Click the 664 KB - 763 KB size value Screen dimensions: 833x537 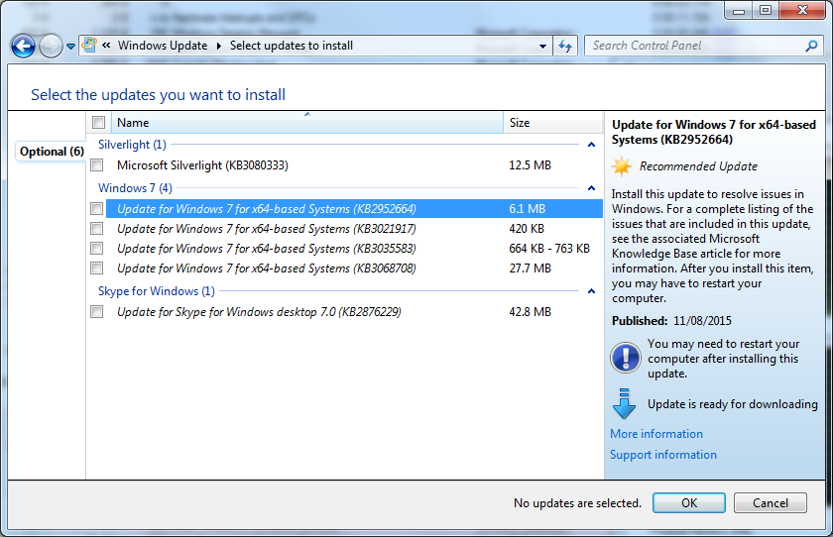pyautogui.click(x=549, y=249)
